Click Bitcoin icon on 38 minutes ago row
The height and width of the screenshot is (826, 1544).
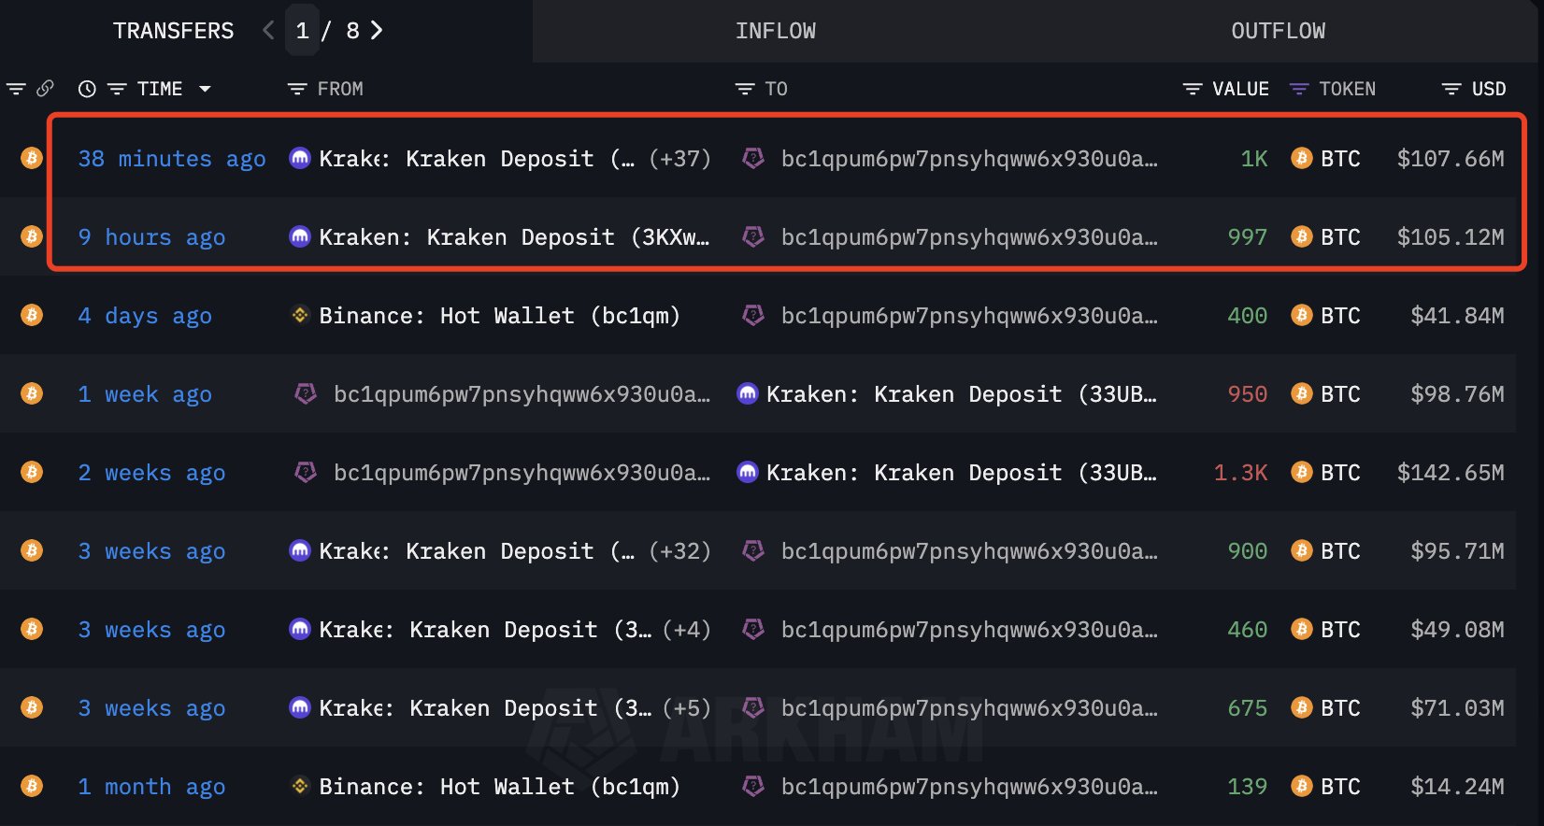point(32,158)
